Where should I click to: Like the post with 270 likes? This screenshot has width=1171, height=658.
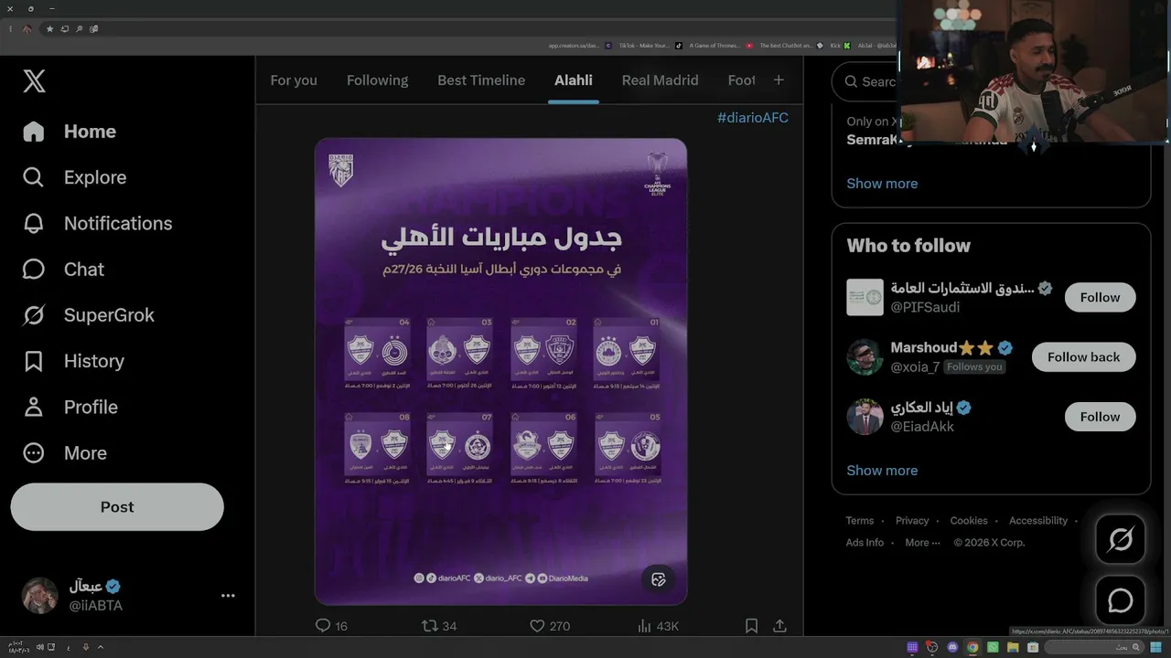tap(550, 626)
